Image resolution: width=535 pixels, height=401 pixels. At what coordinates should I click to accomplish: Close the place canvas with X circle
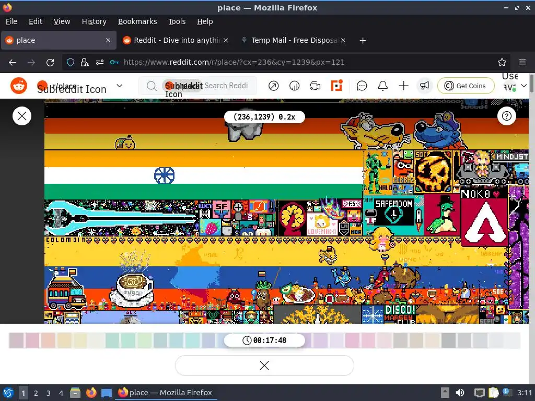22,116
